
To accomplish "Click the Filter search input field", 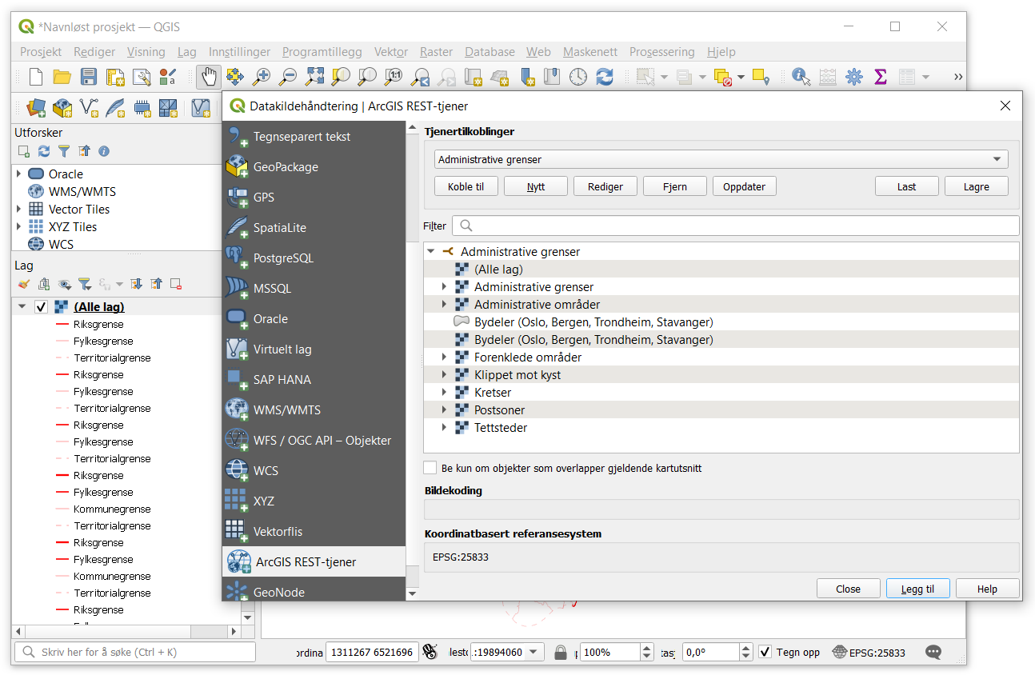I will 736,226.
